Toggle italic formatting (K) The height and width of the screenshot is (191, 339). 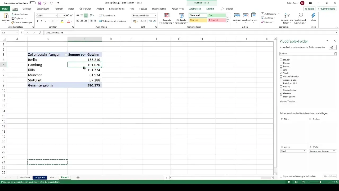[x=42, y=21]
